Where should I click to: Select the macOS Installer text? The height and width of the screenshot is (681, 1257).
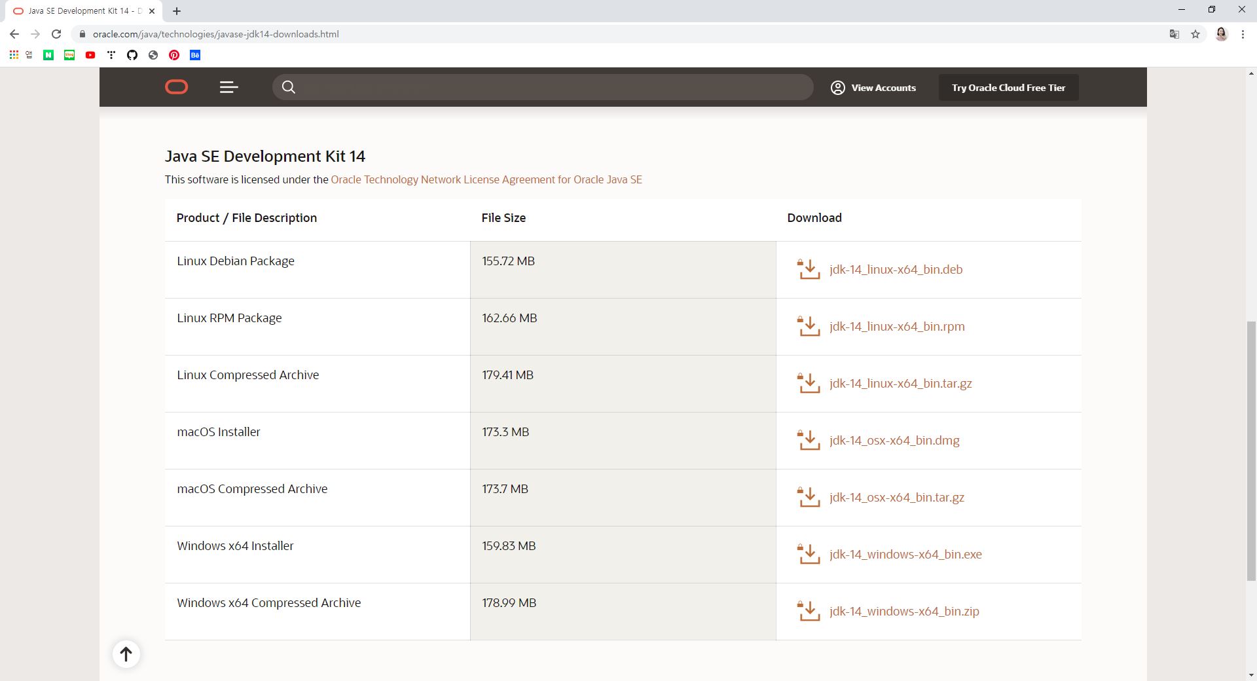click(x=219, y=432)
